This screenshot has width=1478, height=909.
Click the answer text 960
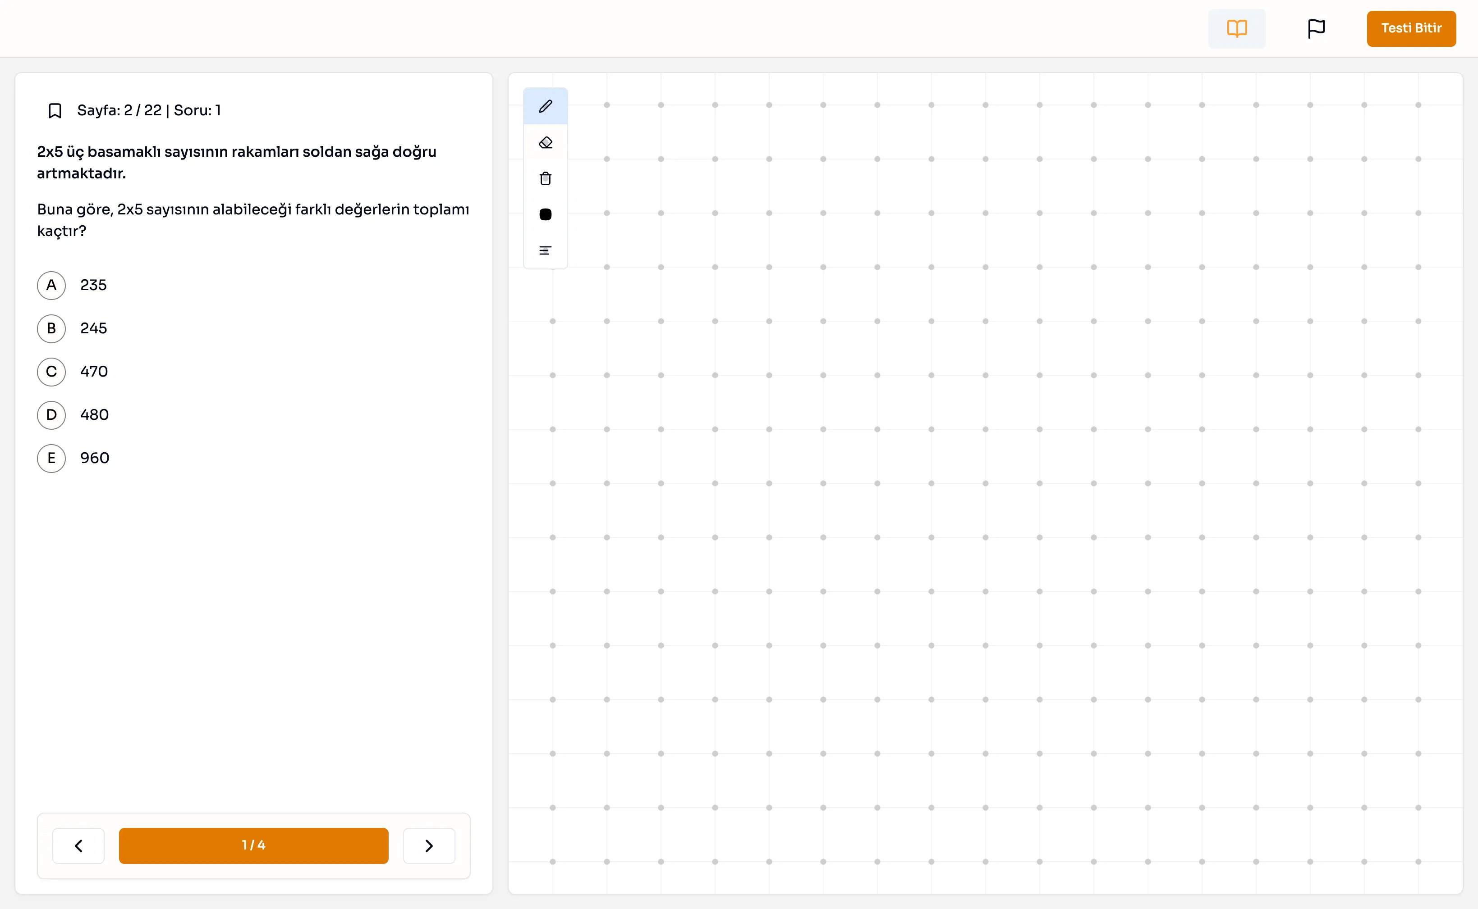pyautogui.click(x=95, y=458)
